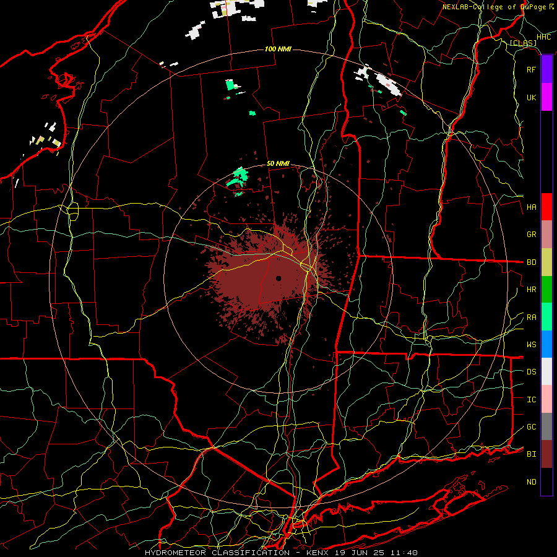Click the HA legend label
This screenshot has height=557, width=557.
[x=532, y=207]
